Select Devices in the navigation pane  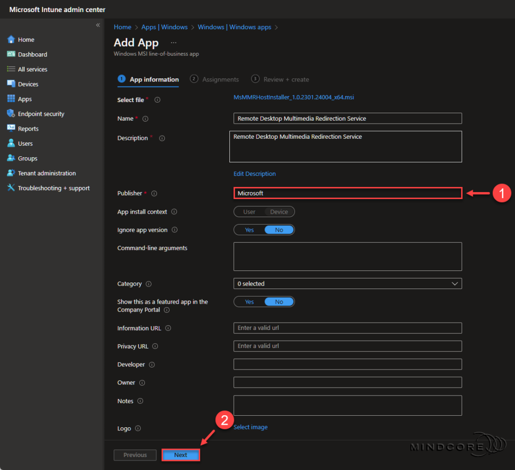[29, 84]
